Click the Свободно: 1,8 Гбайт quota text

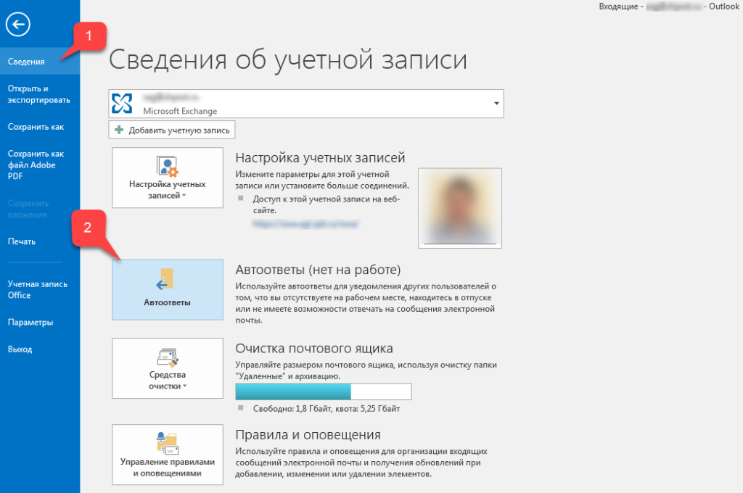327,409
